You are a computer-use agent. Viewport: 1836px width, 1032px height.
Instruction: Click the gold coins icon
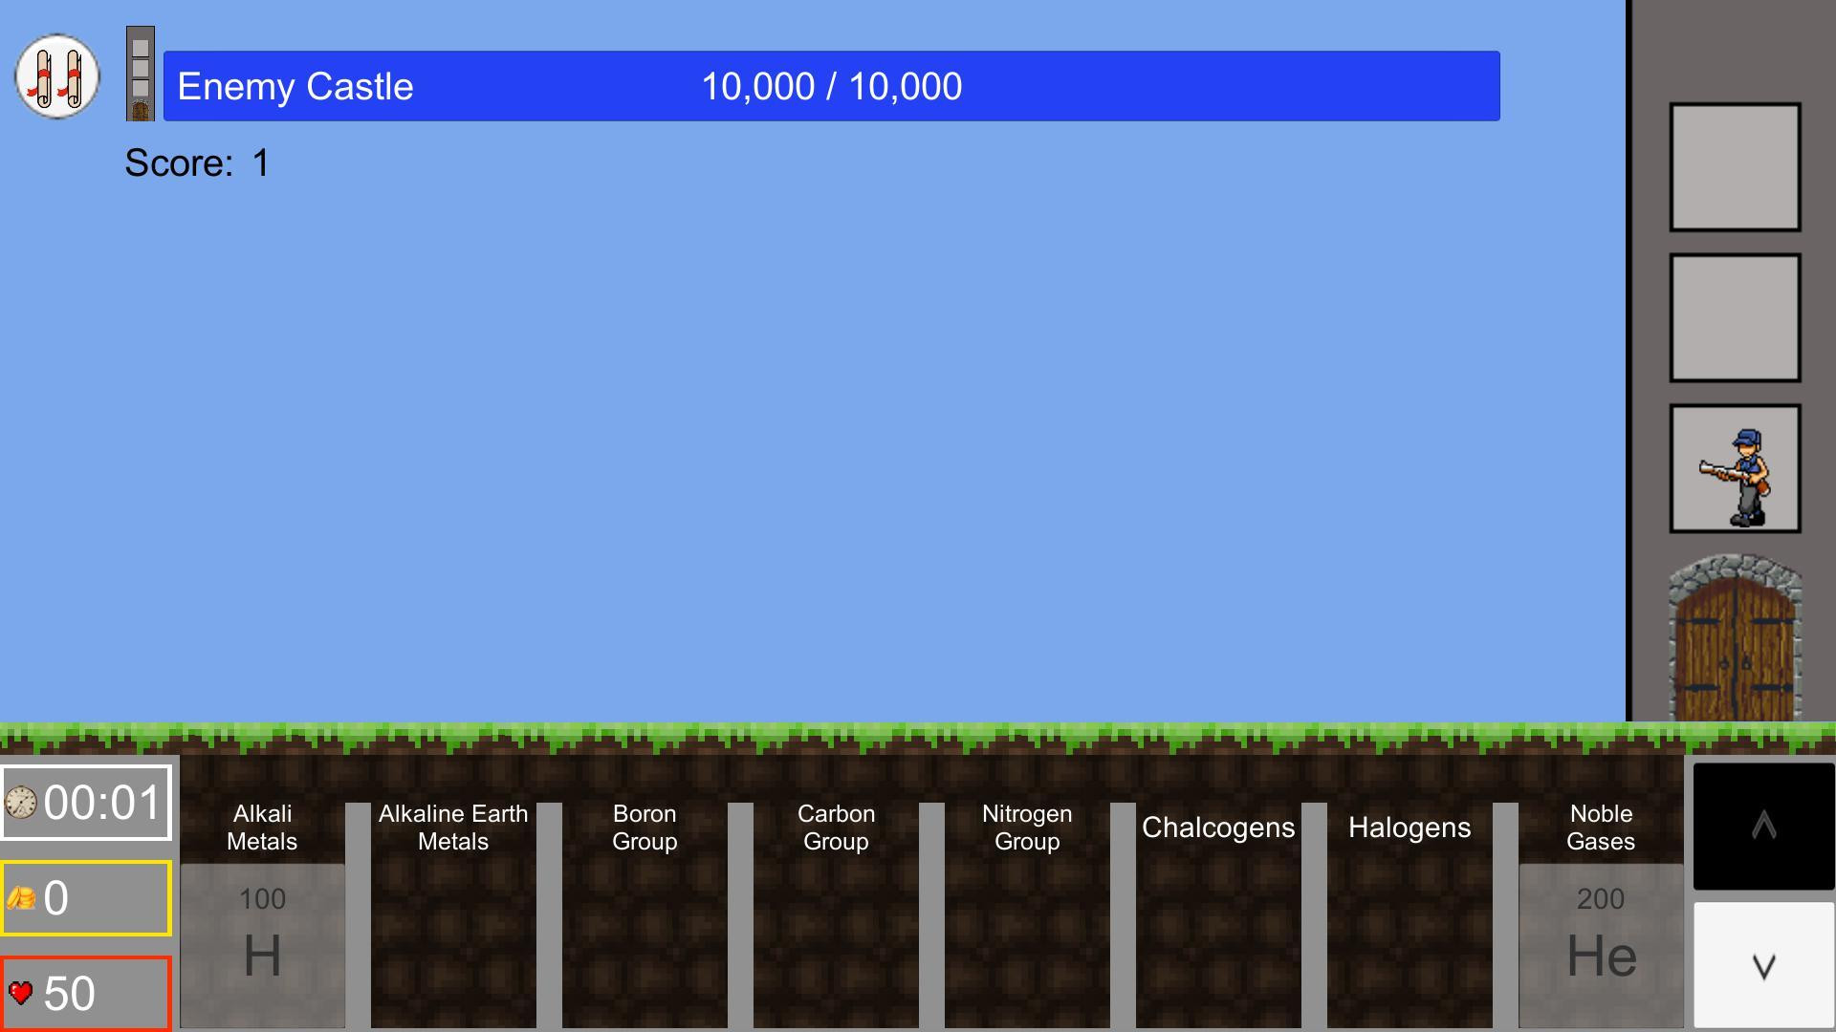21,898
